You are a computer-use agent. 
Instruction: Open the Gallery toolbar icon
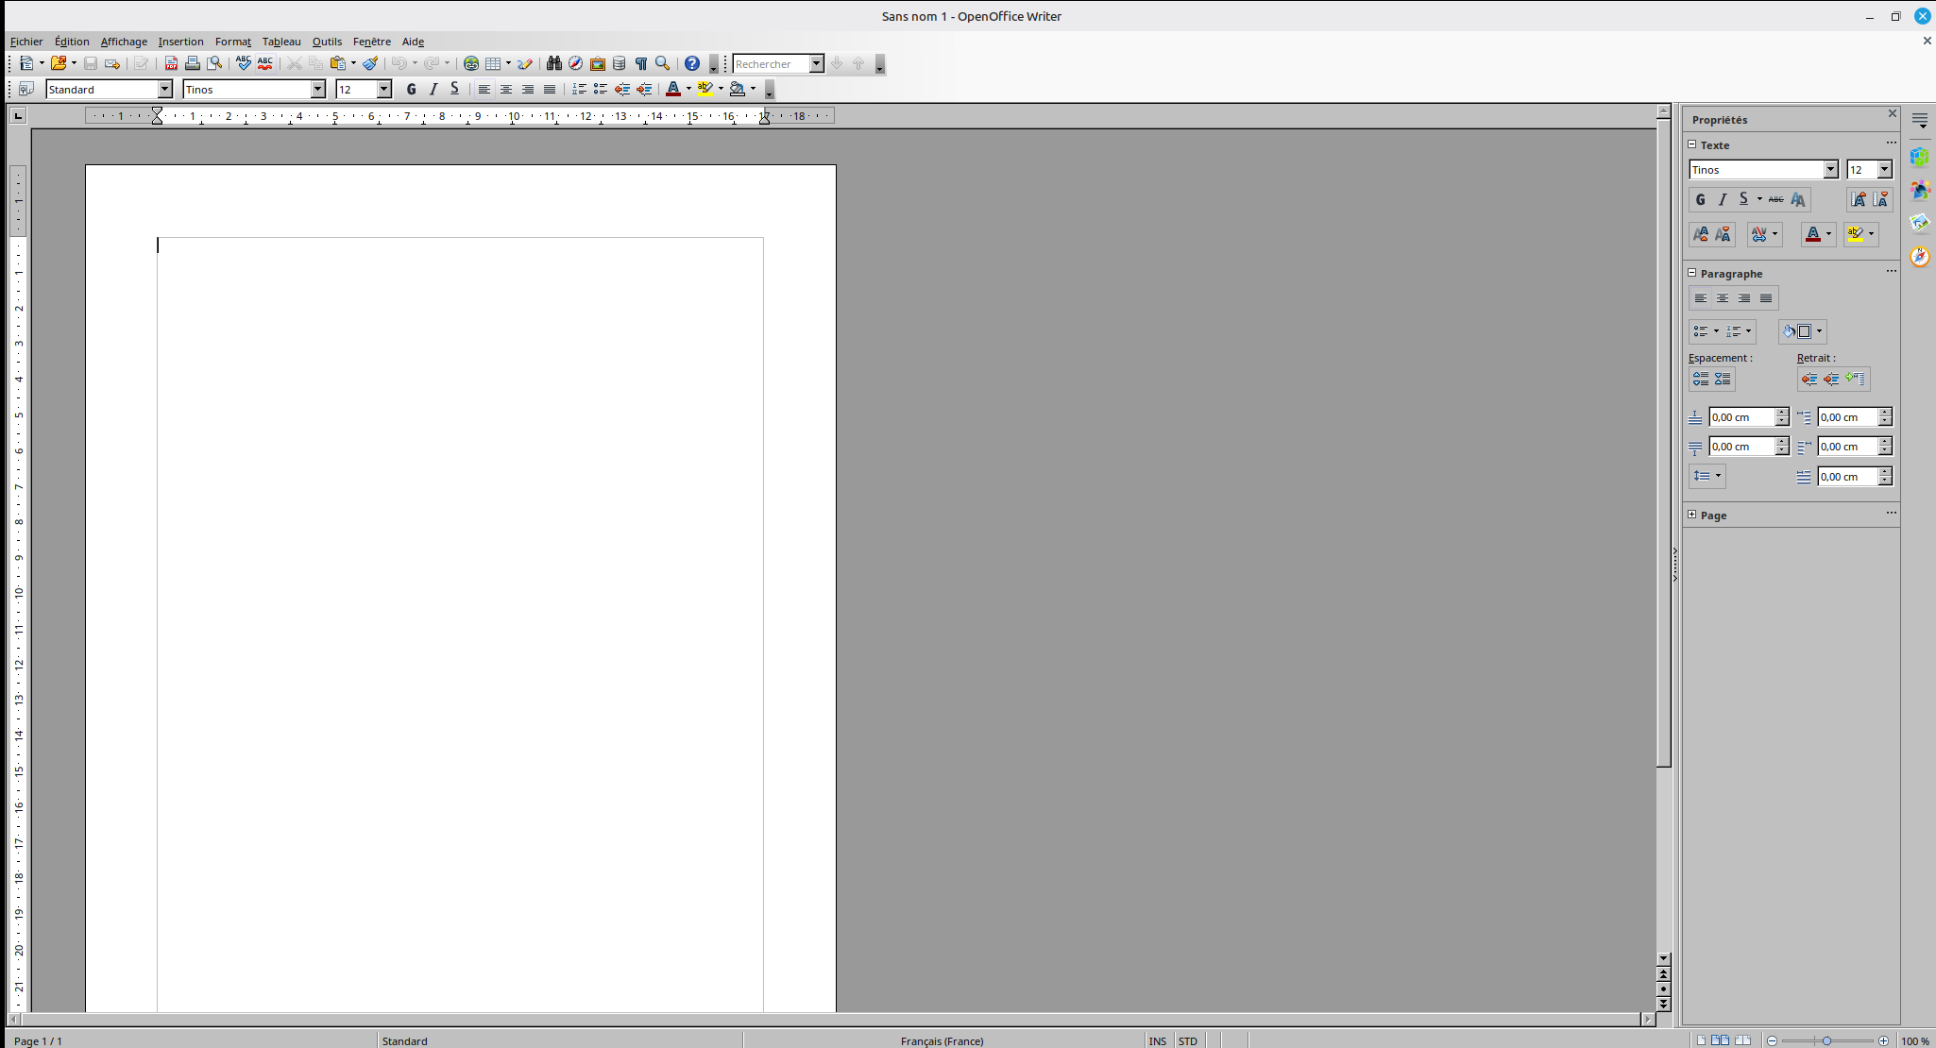(598, 63)
